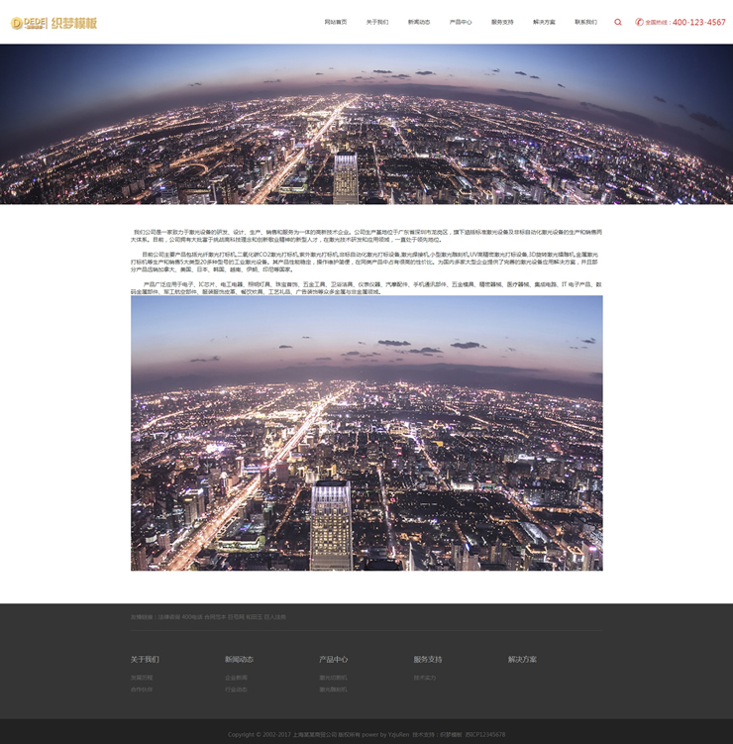The image size is (733, 744).
Task: Click the red hotline phone icon
Action: tap(639, 22)
